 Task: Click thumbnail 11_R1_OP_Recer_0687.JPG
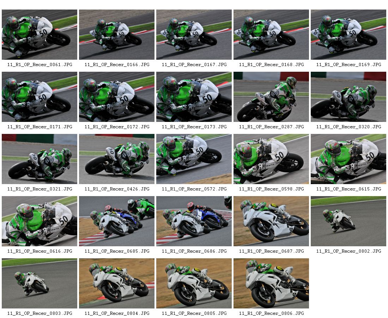pos(271,221)
